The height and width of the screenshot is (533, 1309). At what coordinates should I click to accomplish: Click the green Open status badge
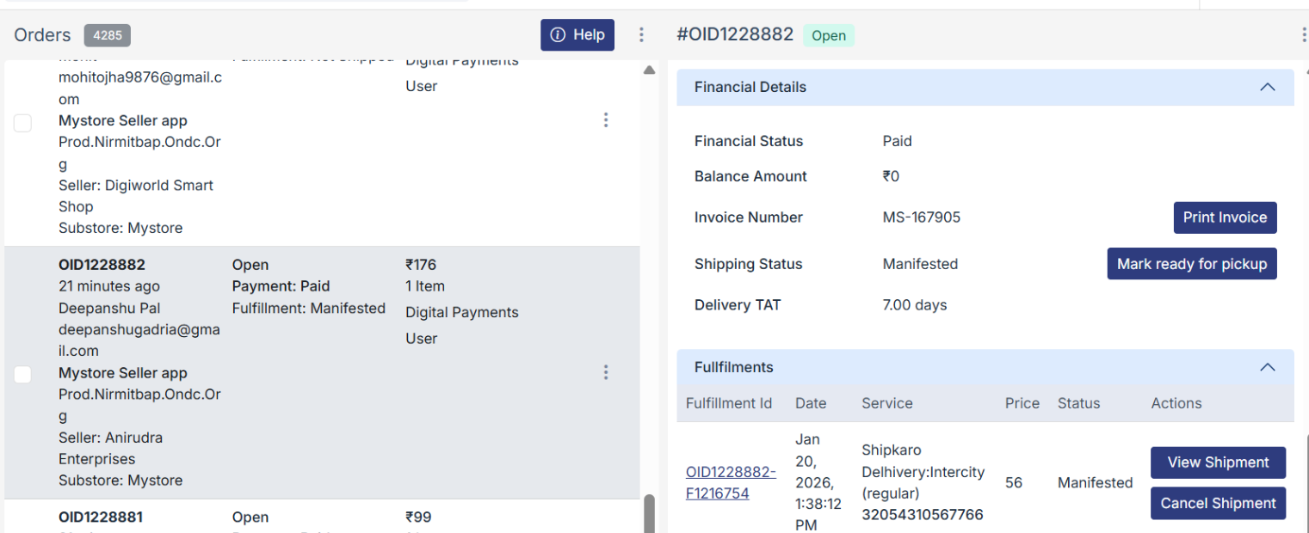pos(829,36)
